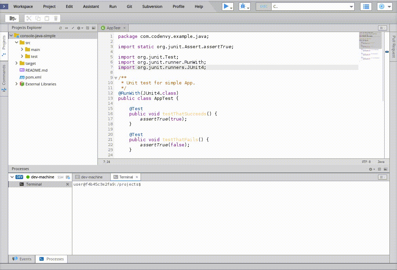Close the Terminal console tab
This screenshot has width=397, height=270.
coord(137,177)
